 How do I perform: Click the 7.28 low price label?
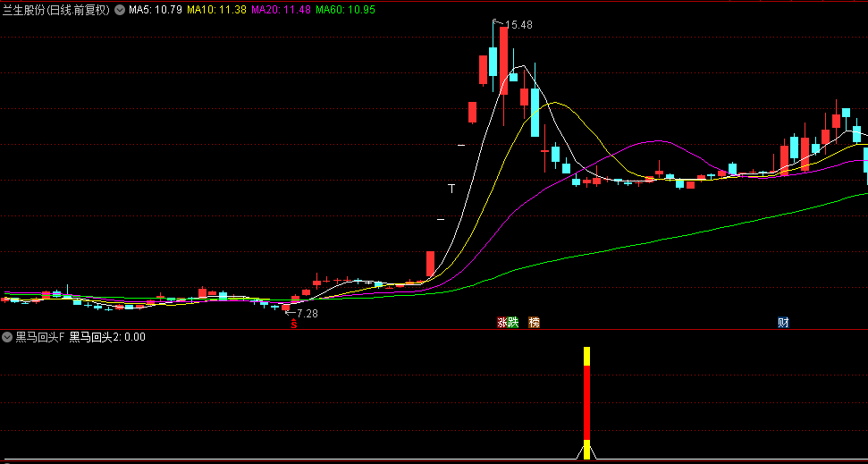click(308, 314)
